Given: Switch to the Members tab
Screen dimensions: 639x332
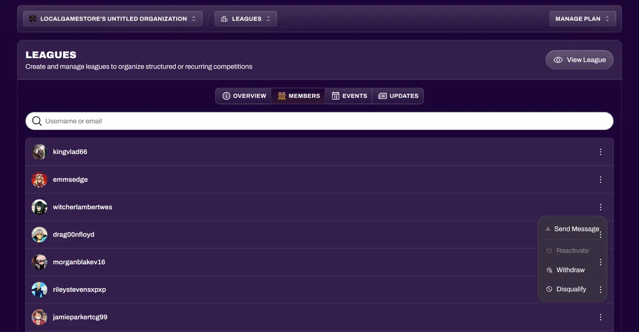Looking at the screenshot, I should point(298,96).
